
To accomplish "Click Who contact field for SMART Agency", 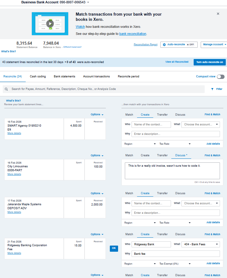I will coord(151,124).
